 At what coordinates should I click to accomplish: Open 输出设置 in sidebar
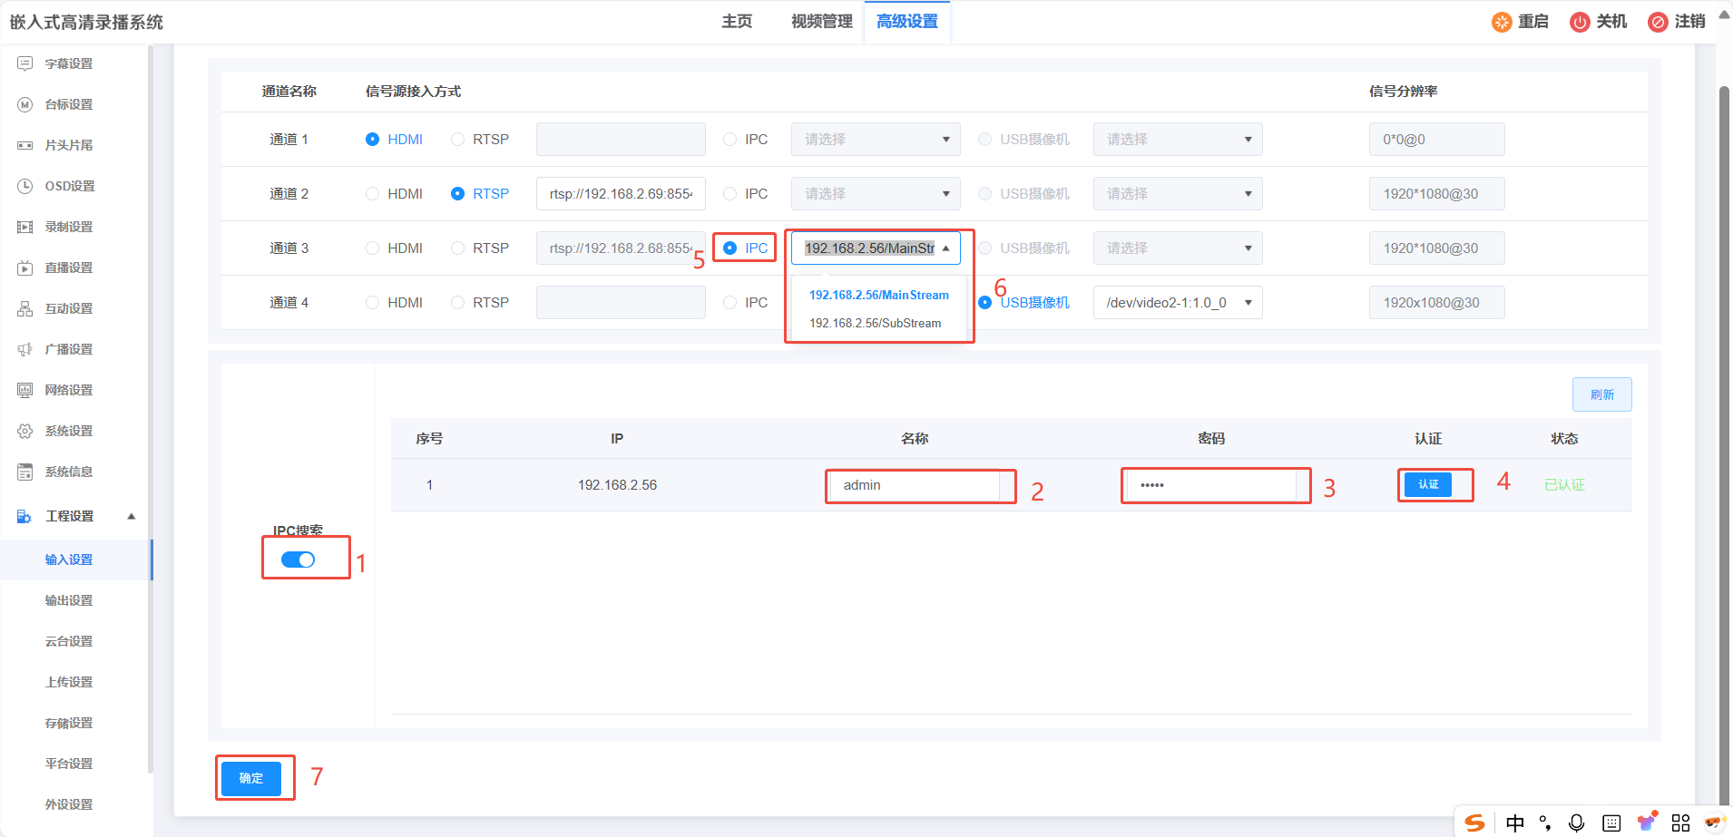[x=69, y=600]
